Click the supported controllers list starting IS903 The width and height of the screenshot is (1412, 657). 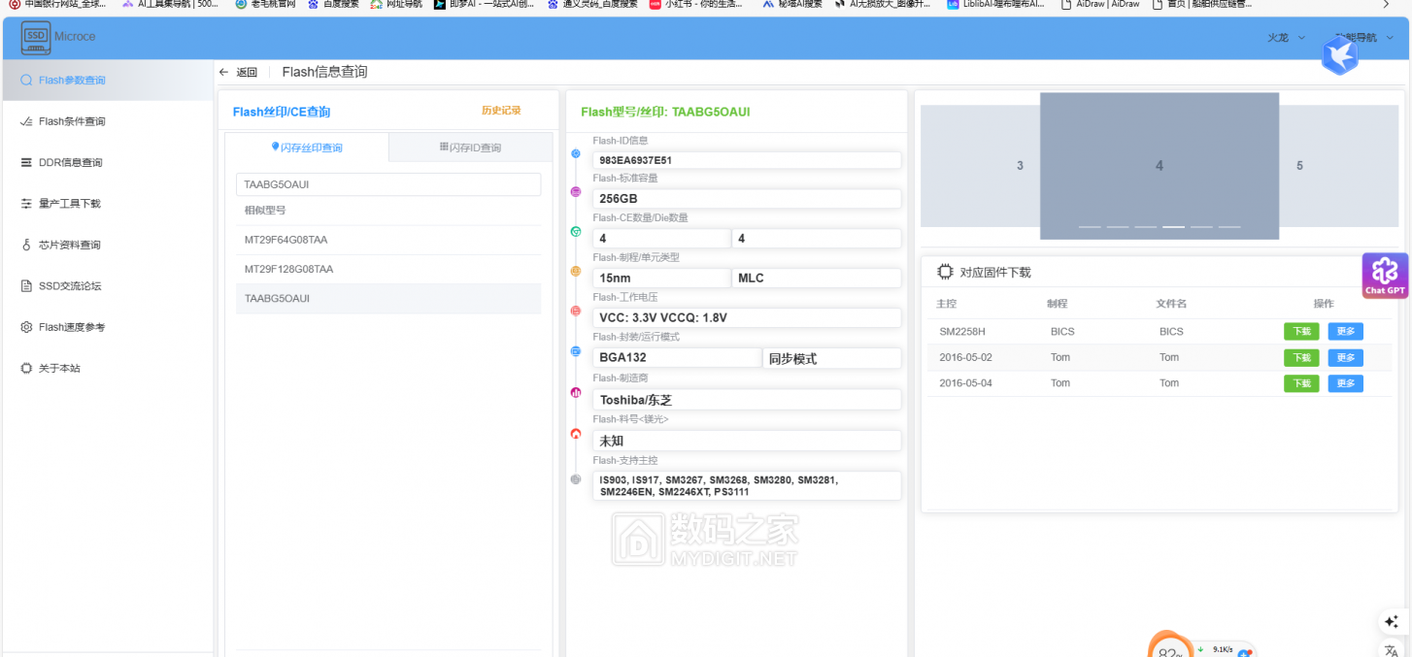coord(747,485)
